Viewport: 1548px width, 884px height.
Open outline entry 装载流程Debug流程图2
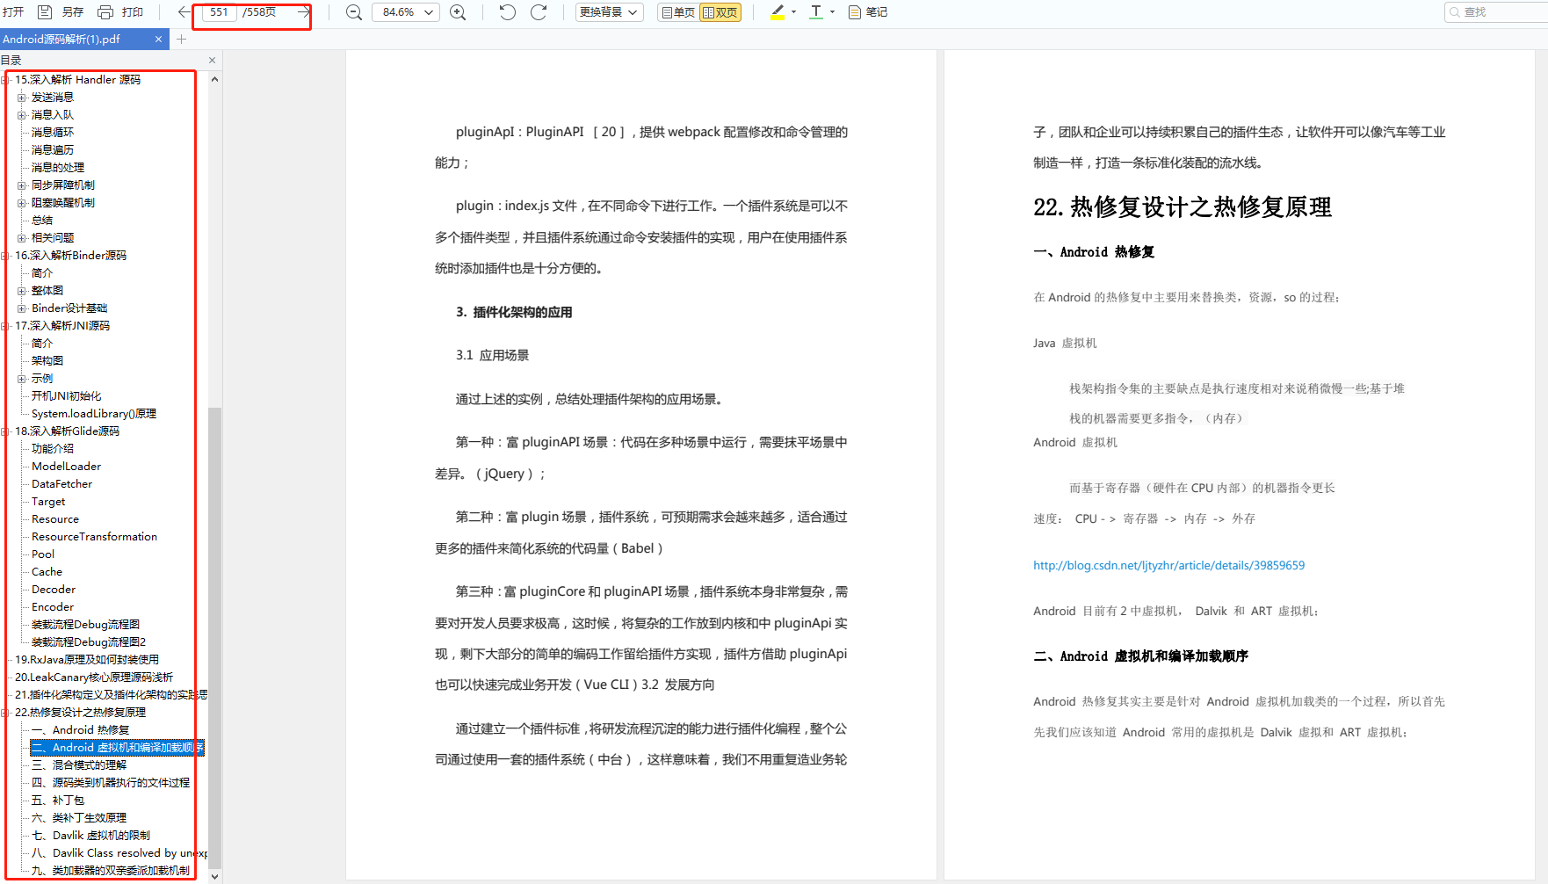coord(89,642)
